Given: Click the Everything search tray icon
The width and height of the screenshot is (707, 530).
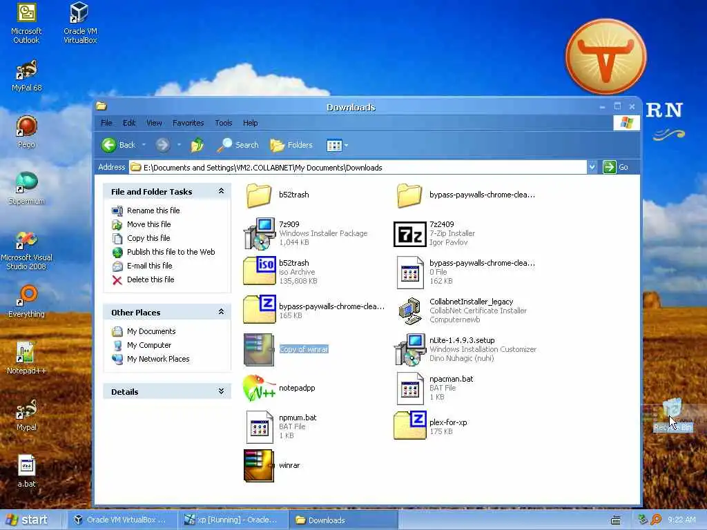Looking at the screenshot, I should pos(656,520).
